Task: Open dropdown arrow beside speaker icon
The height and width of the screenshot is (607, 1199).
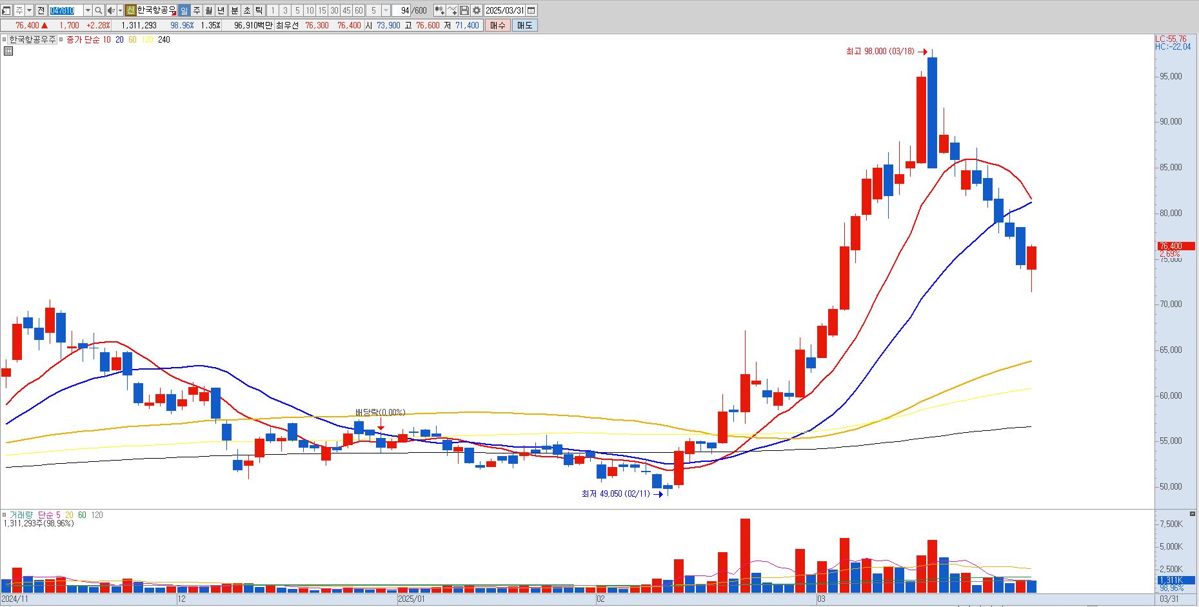Action: click(x=120, y=10)
